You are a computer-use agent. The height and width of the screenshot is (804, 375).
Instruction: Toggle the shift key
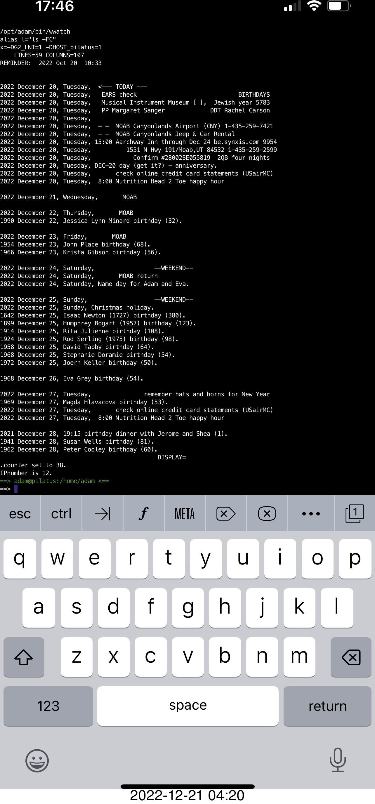24,657
